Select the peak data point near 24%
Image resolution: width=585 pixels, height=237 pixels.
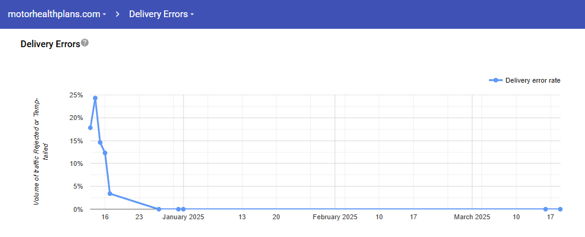[x=95, y=98]
